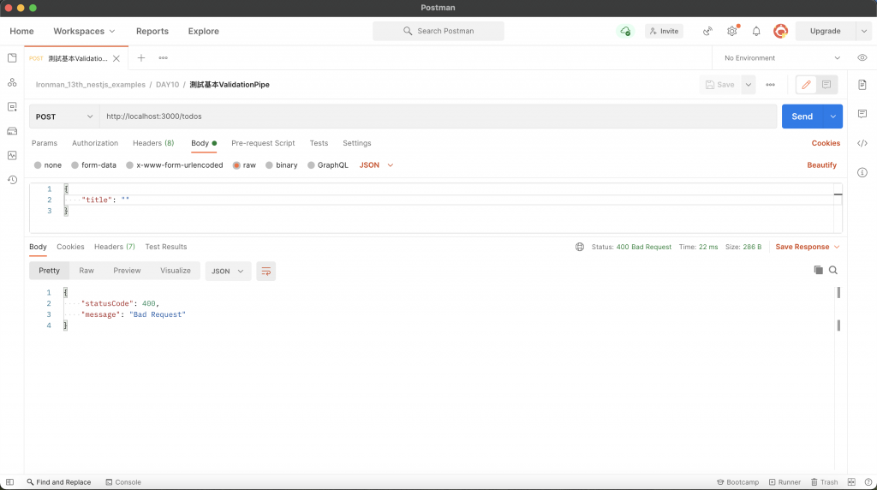This screenshot has width=877, height=490.
Task: Click the Send button
Action: tap(802, 117)
